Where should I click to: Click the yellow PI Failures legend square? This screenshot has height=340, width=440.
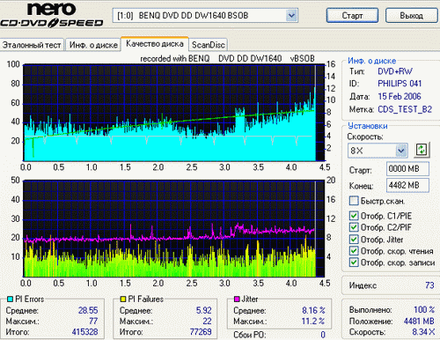123,299
